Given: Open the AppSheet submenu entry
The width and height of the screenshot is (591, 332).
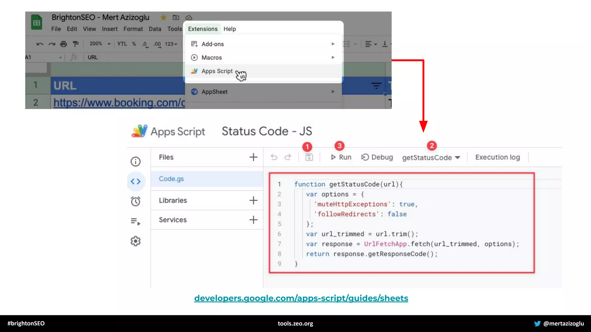Looking at the screenshot, I should pos(263,92).
